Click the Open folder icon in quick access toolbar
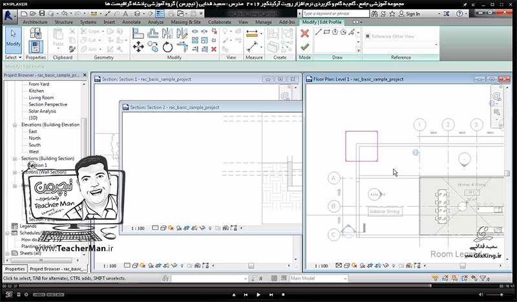 [x=33, y=14]
